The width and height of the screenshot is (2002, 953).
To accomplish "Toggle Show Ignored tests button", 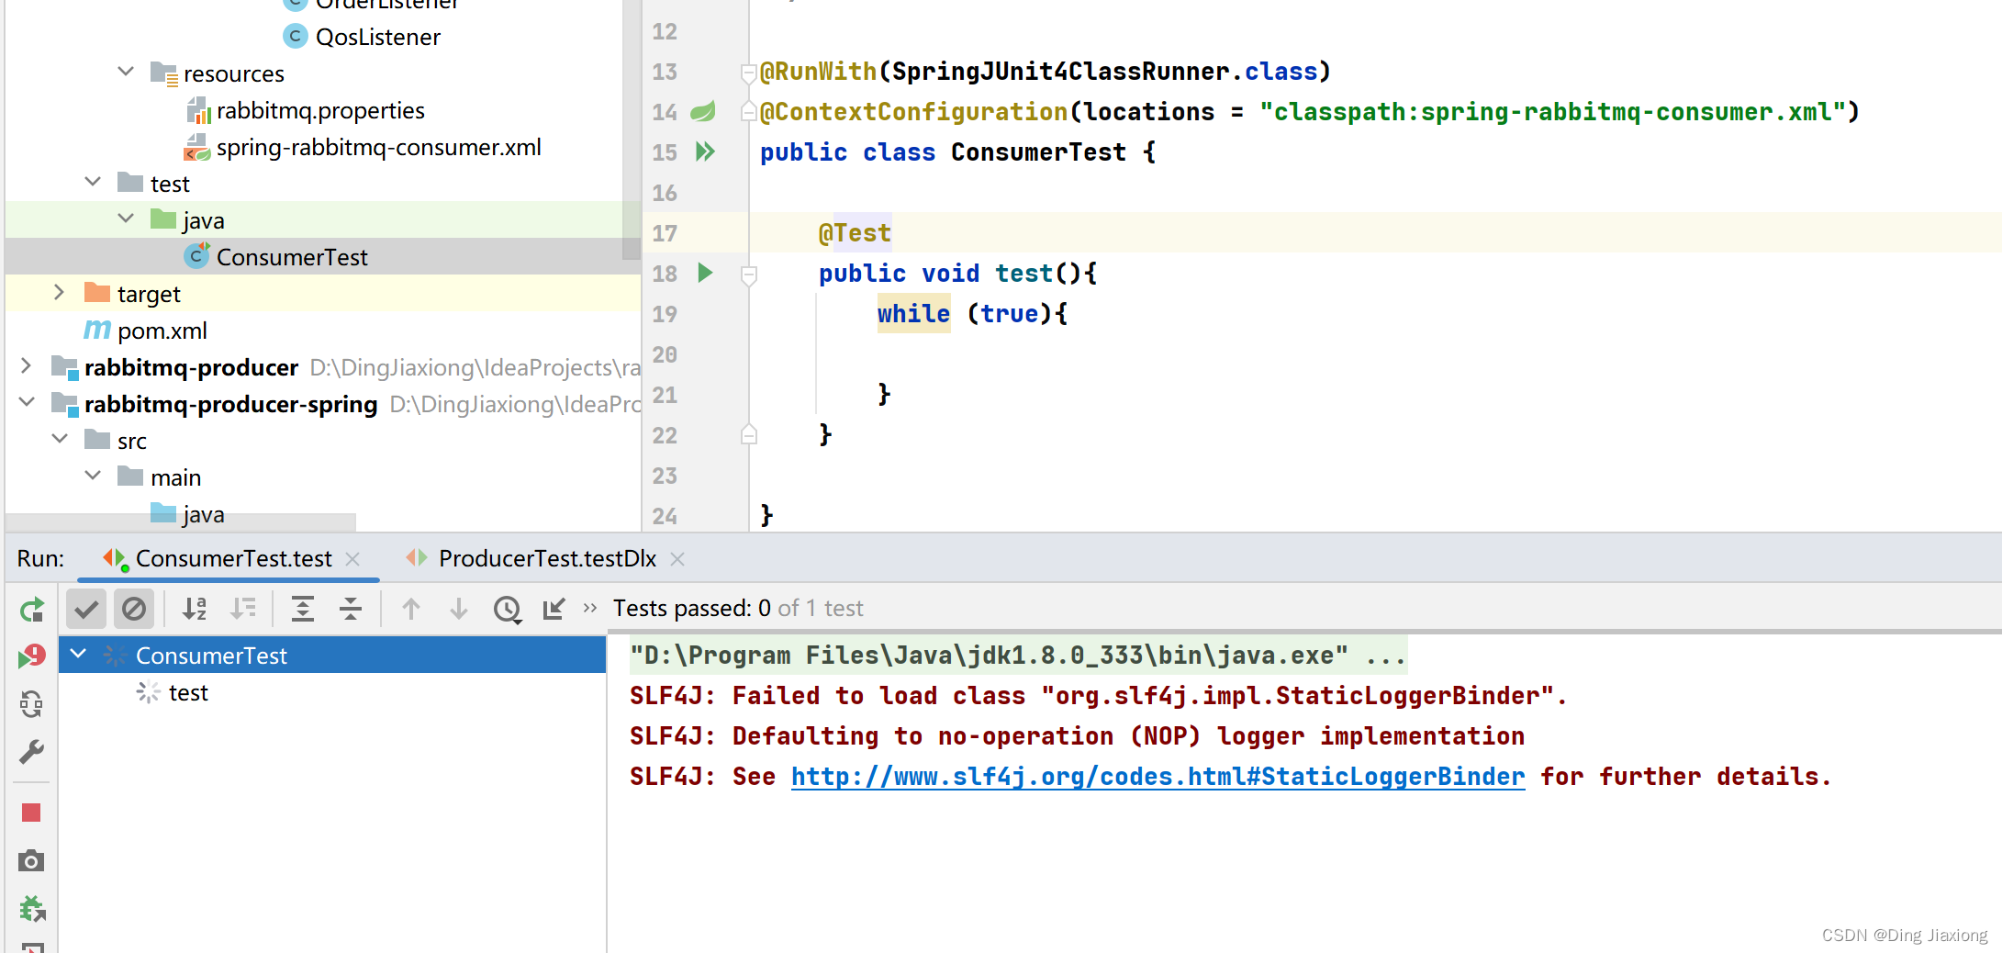I will click(134, 609).
